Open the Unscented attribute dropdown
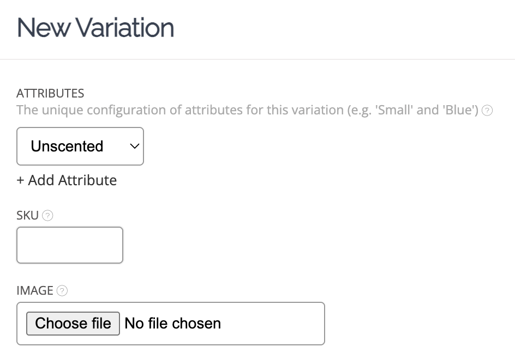Screen dimensions: 515x353 click(80, 146)
